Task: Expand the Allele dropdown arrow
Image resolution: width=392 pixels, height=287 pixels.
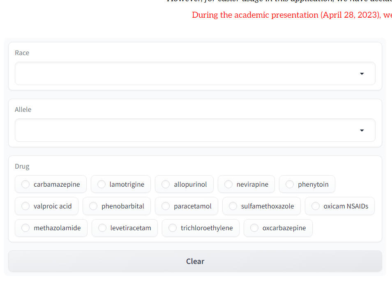Action: click(x=362, y=130)
